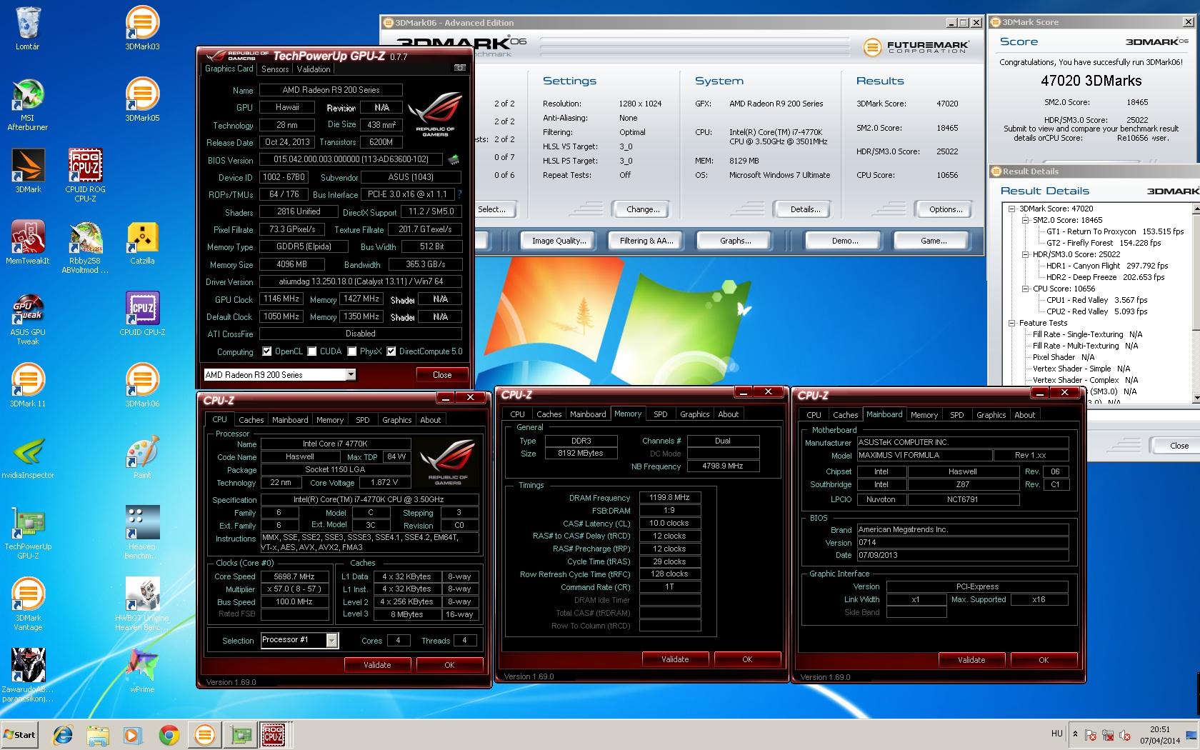Viewport: 1200px width, 750px height.
Task: Click Validate in the Mainboard CPU-Z window
Action: [971, 660]
